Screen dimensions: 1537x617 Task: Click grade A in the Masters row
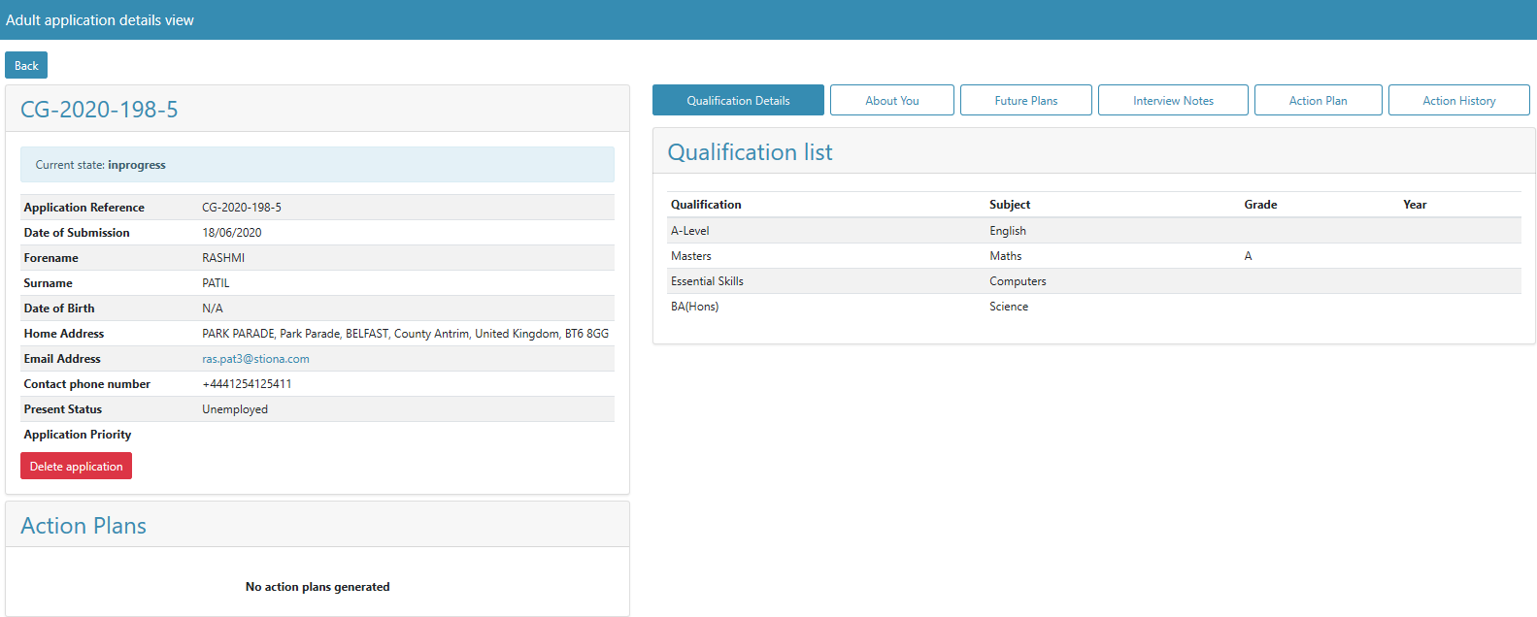(x=1249, y=256)
